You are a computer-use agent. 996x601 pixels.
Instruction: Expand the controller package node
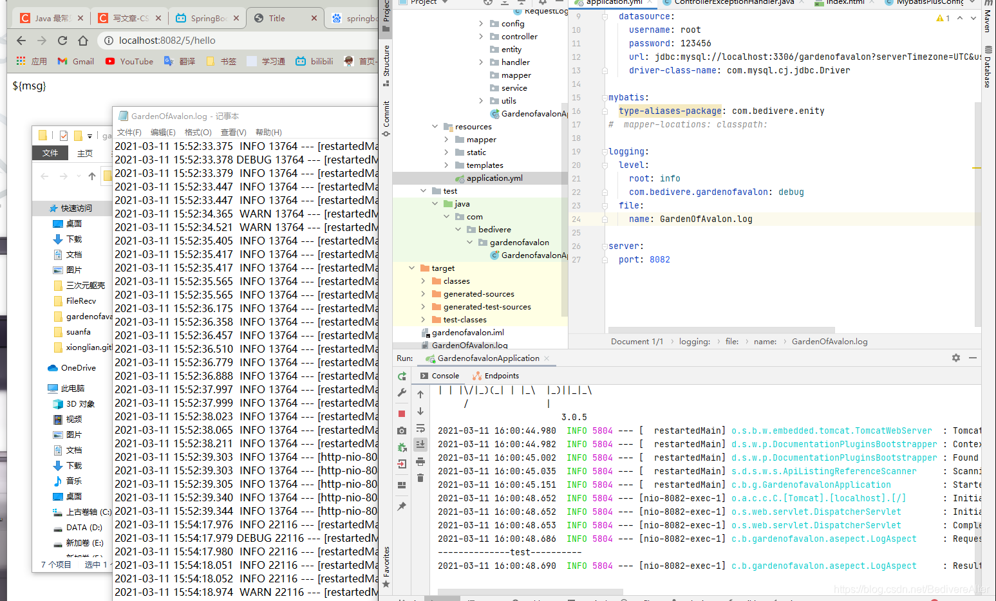(x=481, y=37)
